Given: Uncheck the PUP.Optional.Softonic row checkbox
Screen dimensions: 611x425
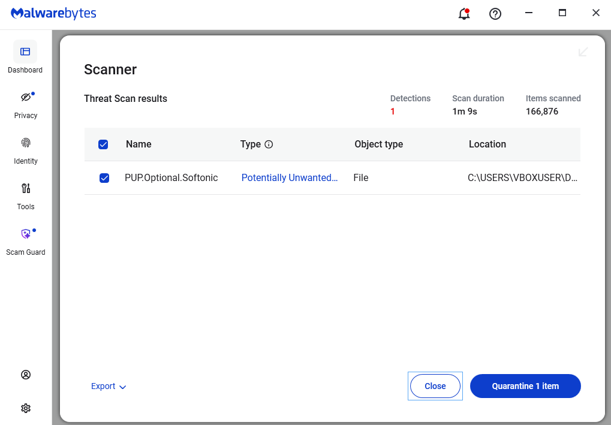Looking at the screenshot, I should 104,178.
